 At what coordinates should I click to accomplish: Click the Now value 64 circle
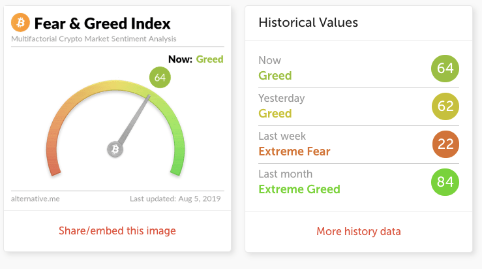coord(445,68)
